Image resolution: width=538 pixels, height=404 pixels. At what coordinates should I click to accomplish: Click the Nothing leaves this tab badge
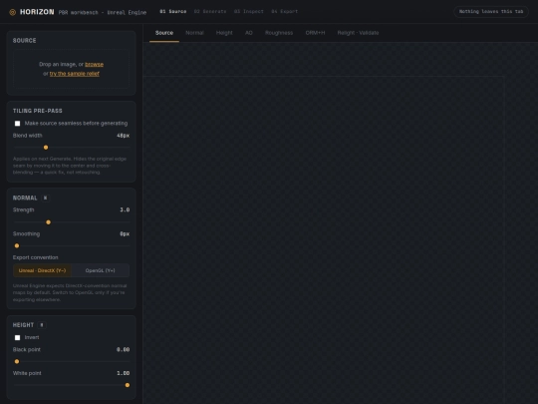coord(491,12)
